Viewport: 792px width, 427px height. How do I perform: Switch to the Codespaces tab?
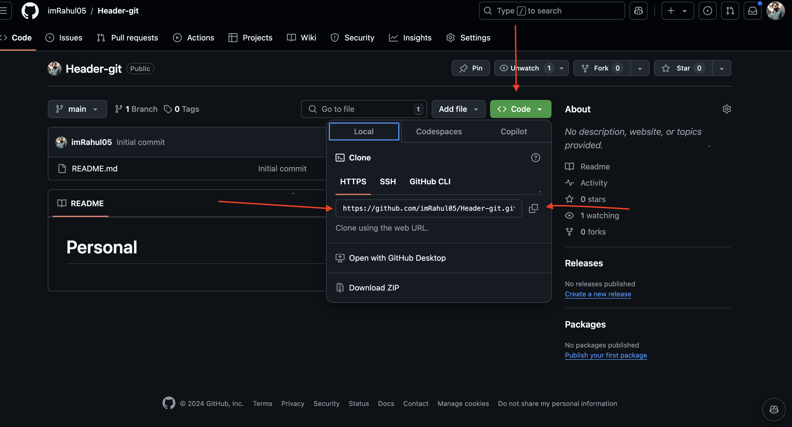point(439,131)
